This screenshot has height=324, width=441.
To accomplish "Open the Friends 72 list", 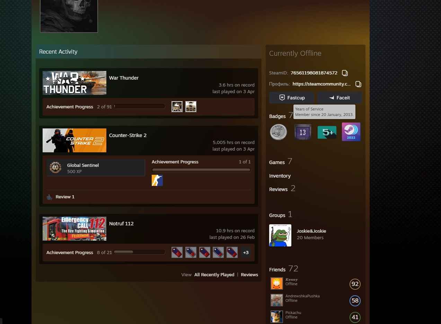I will [284, 269].
